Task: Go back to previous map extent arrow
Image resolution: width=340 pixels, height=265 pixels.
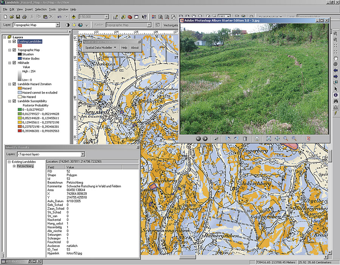Action: [335, 70]
